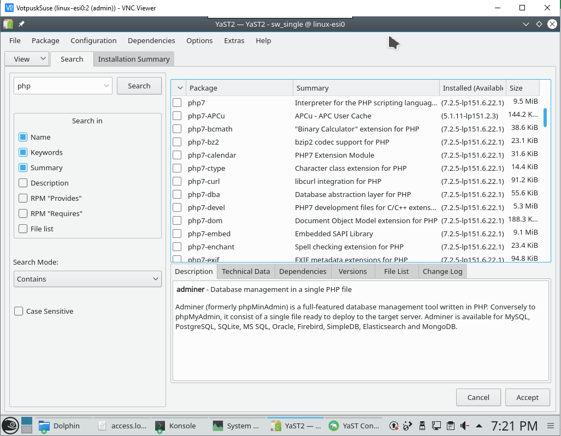Mark the php7 package checkbox
Viewport: 561px width, 436px height.
click(x=177, y=103)
